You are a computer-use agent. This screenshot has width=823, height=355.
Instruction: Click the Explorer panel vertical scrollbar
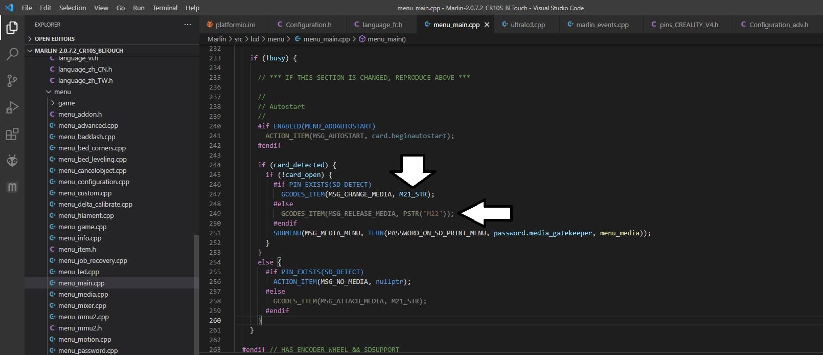click(197, 294)
